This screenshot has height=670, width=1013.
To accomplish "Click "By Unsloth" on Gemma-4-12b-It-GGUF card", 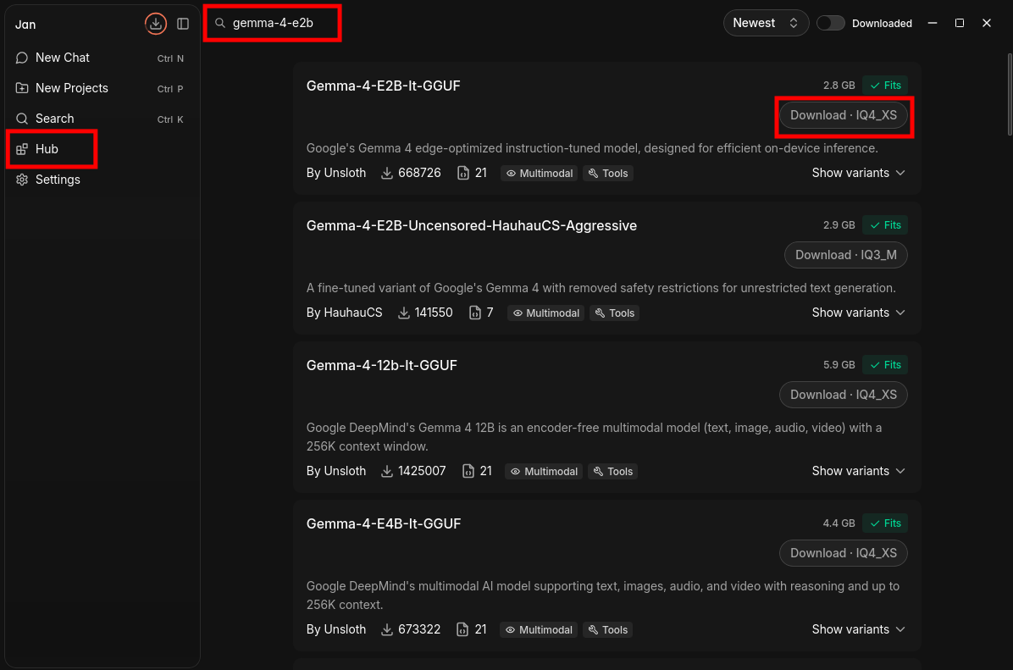I will pos(336,471).
